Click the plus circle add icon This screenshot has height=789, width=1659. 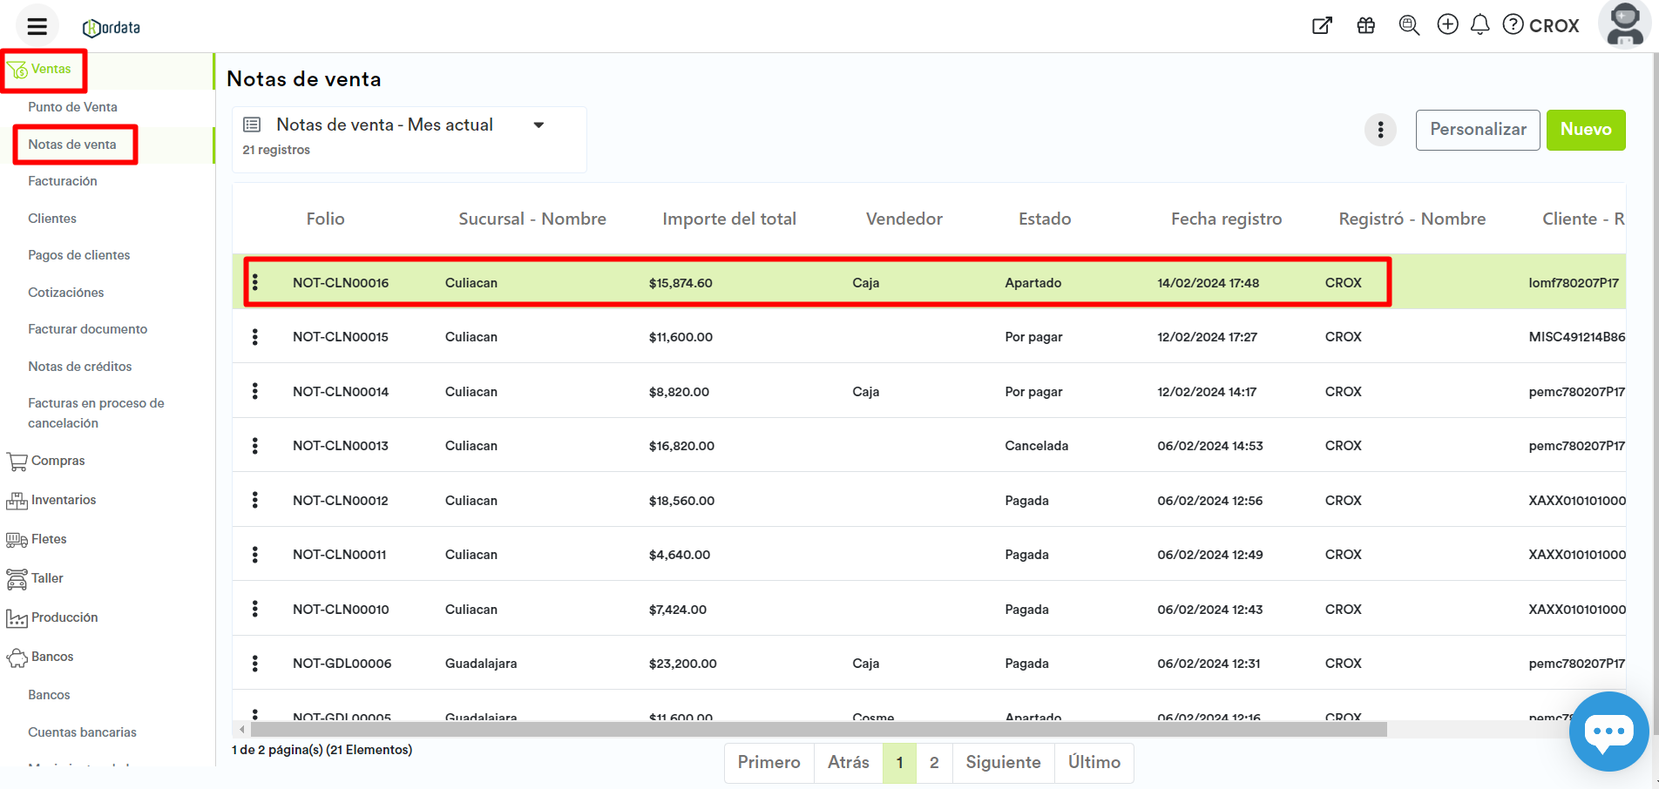pyautogui.click(x=1447, y=24)
